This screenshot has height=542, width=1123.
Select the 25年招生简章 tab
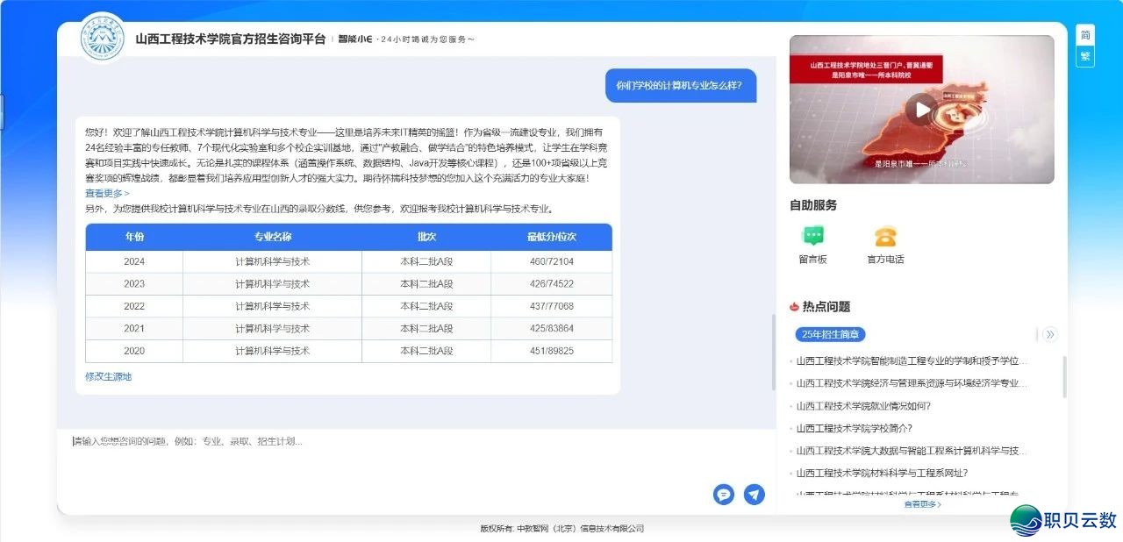point(830,334)
